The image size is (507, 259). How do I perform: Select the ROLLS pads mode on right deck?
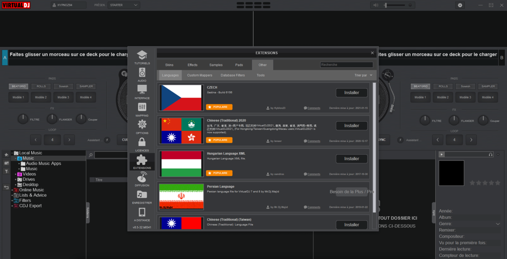tap(443, 86)
